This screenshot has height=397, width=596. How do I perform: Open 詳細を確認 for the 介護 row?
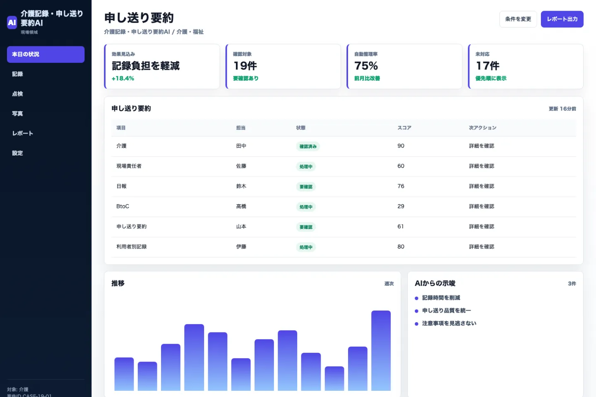[x=481, y=146]
